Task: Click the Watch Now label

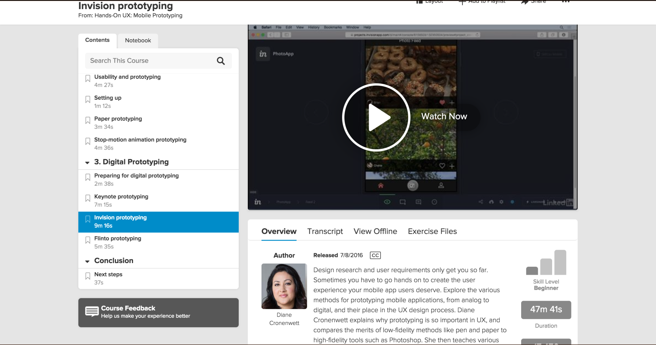Action: click(x=444, y=116)
